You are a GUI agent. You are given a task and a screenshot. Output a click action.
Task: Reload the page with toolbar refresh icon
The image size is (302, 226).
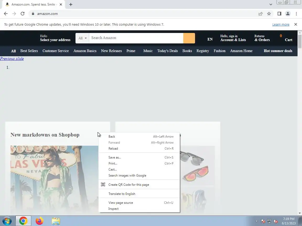[23, 14]
